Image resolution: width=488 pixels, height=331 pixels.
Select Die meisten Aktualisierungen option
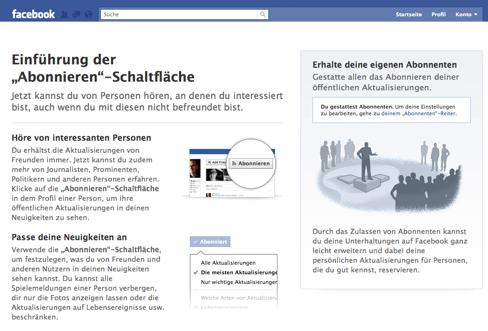(238, 272)
